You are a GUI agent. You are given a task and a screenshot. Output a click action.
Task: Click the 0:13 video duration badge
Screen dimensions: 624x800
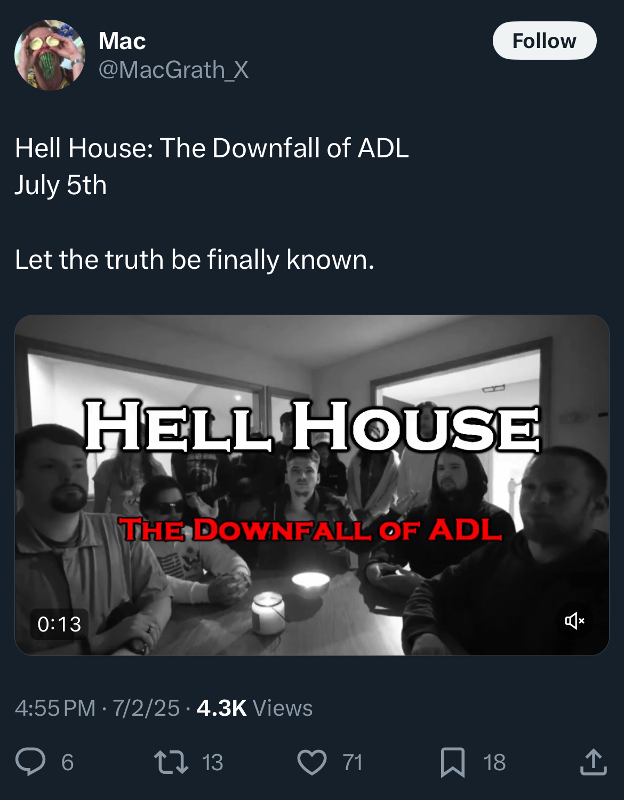59,624
